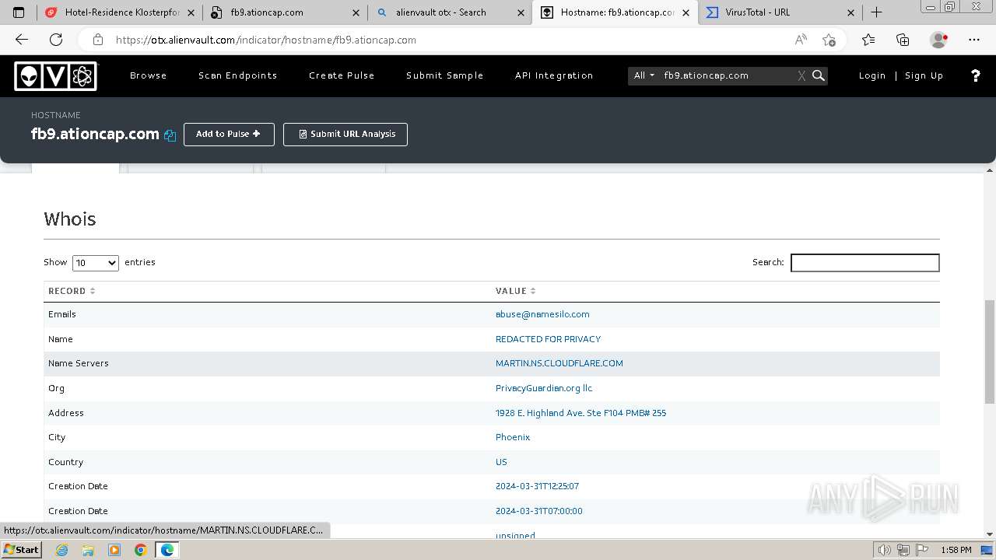The width and height of the screenshot is (996, 560).
Task: Open API Integration page
Action: [x=554, y=75]
